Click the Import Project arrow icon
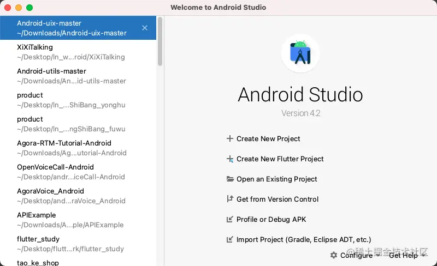 tap(229, 239)
